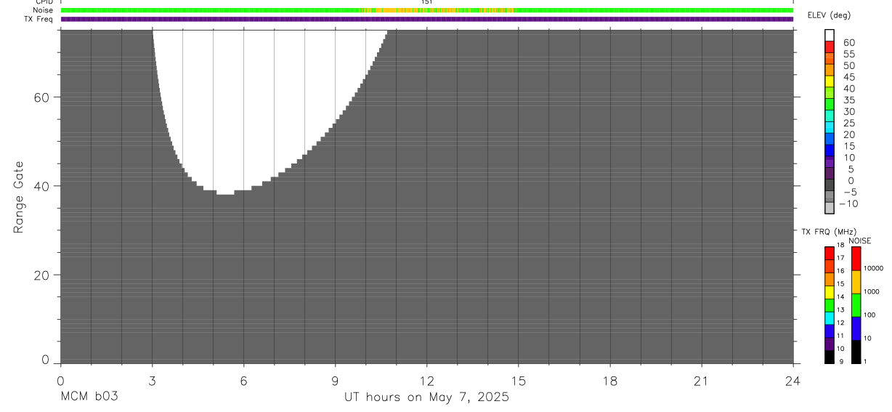
Task: Click the 'ELEV (deg)' legend title
Action: [x=829, y=15]
